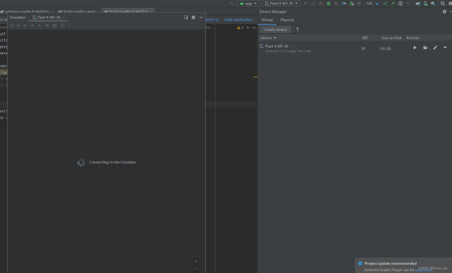Click the Run app play icon in main toolbar

coord(306,3)
